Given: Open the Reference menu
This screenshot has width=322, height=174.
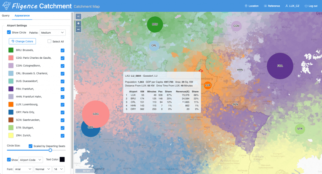Looking at the screenshot, I should pyautogui.click(x=272, y=6).
